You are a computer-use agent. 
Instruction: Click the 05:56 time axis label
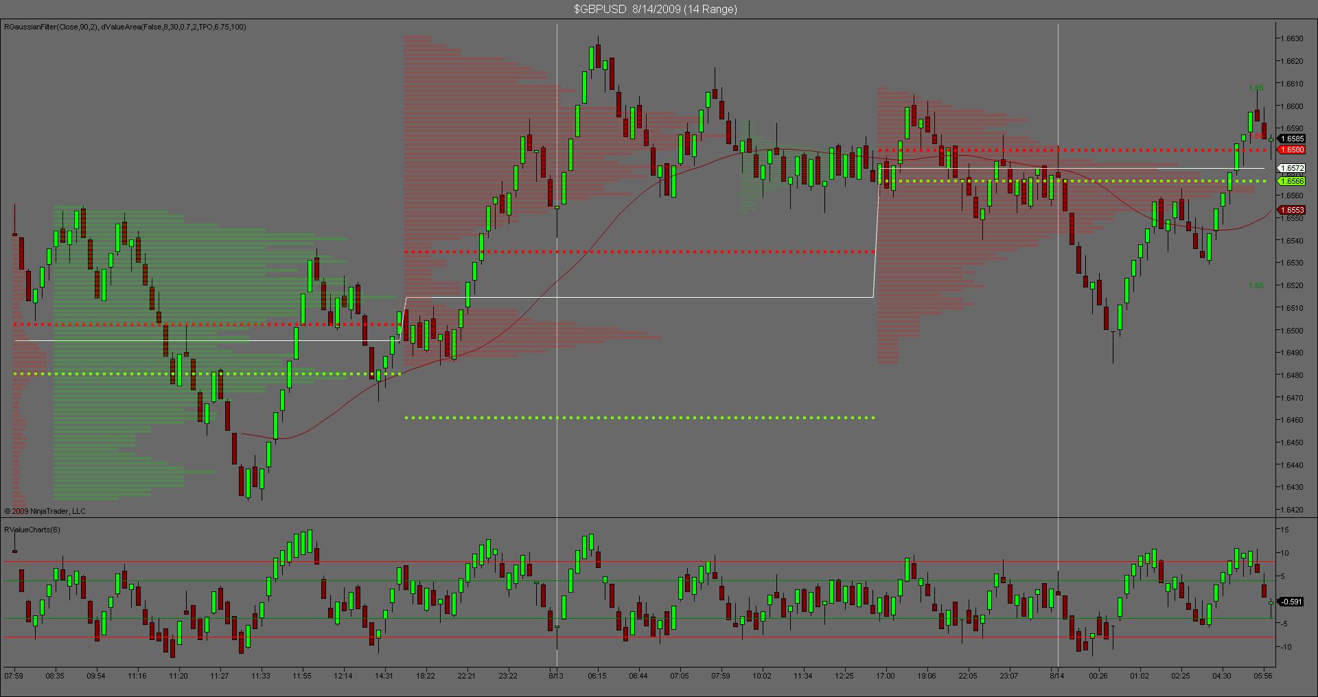(1263, 676)
